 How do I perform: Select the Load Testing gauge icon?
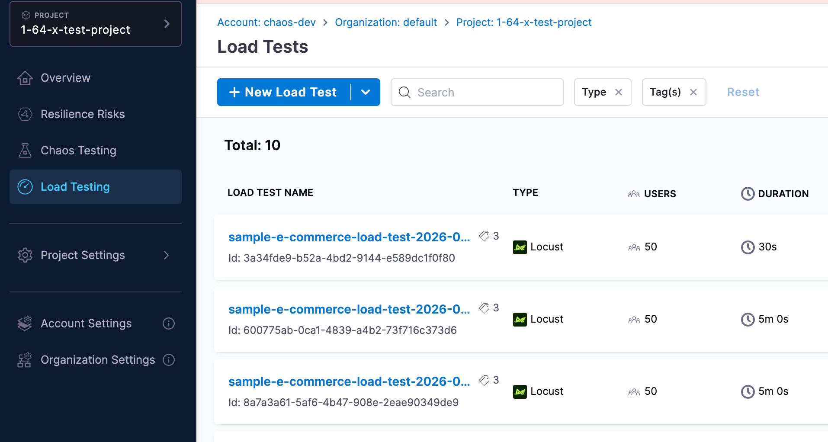coord(25,186)
